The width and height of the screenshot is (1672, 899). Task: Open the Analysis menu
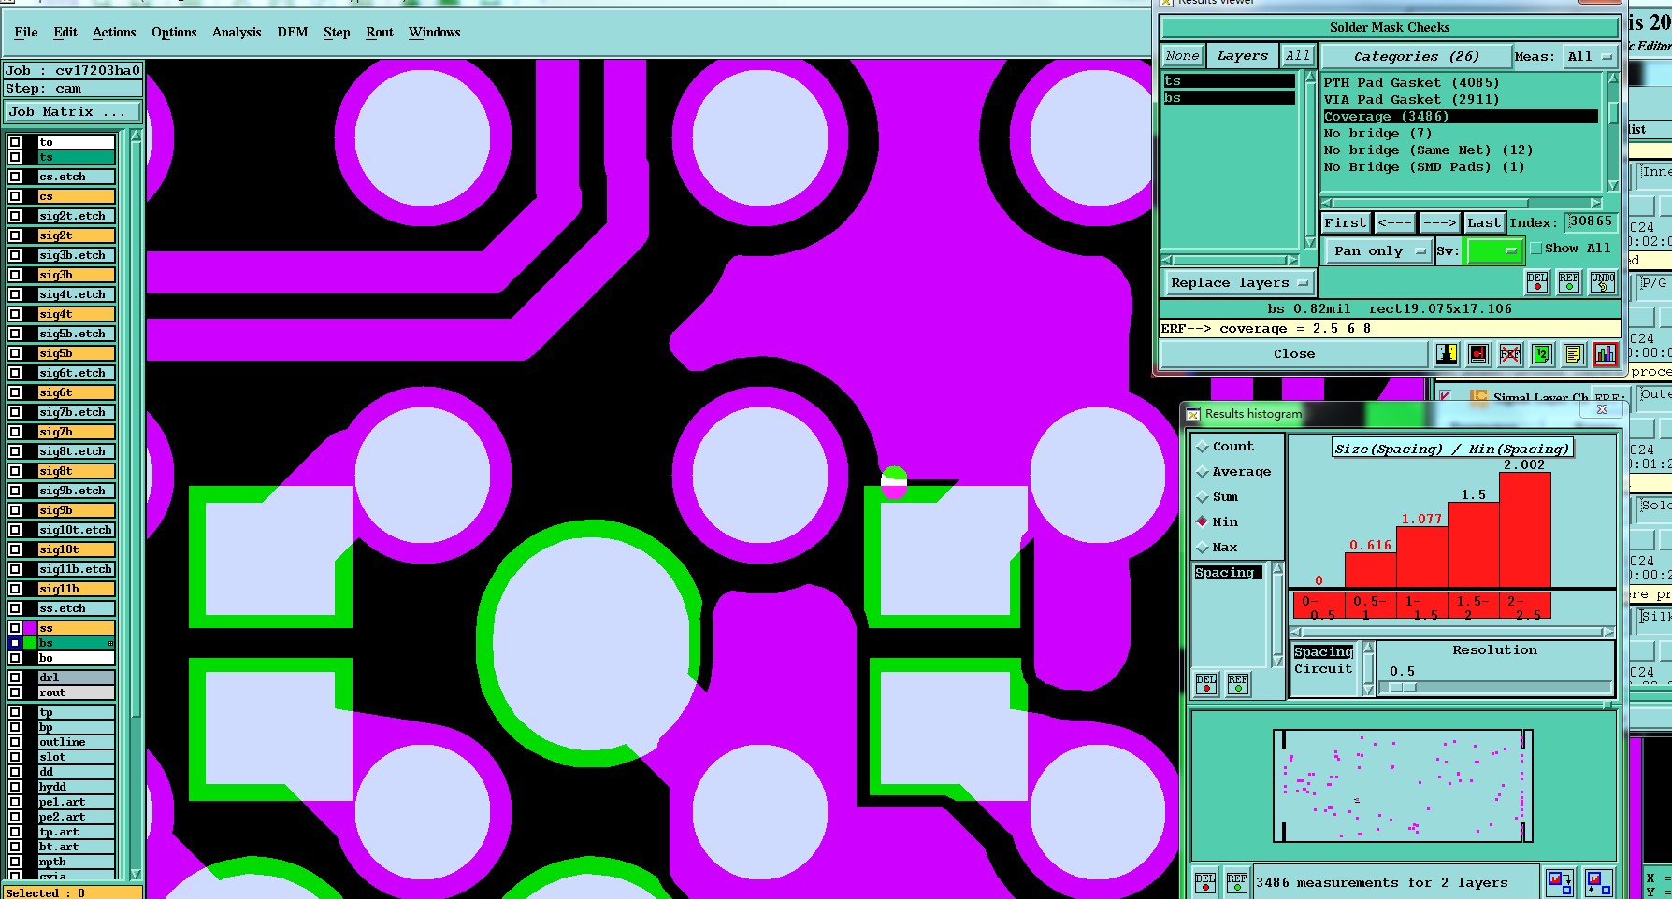237,32
